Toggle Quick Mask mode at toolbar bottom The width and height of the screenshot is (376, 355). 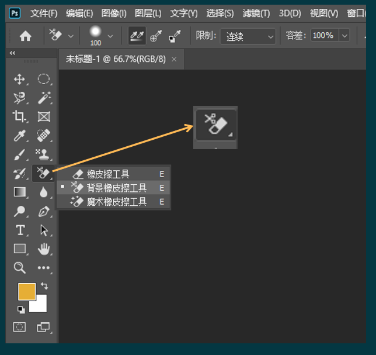20,327
